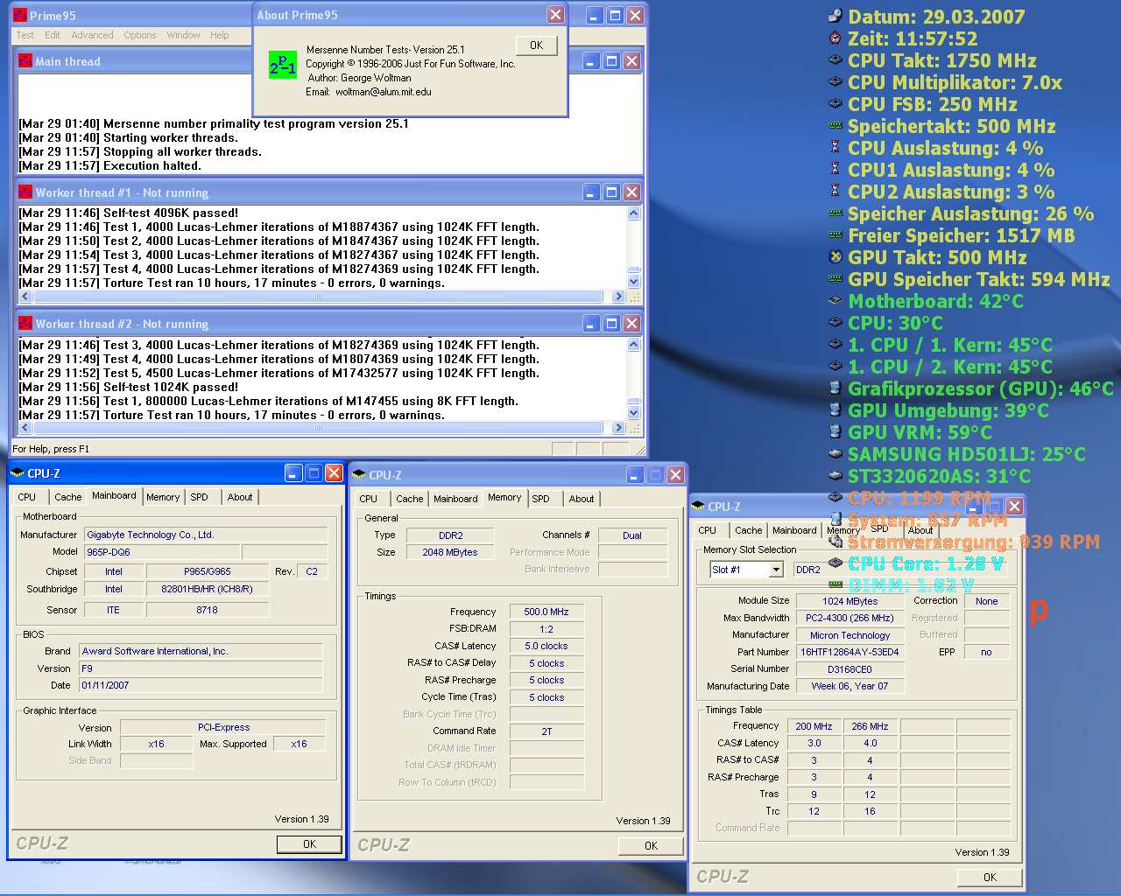Click the horizontal scrollbar in Worker thread #1
The image size is (1121, 896).
(318, 297)
